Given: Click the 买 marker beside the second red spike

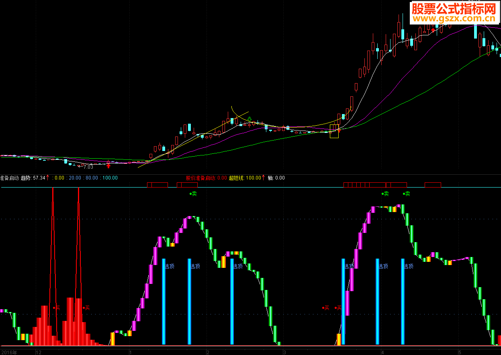Looking at the screenshot, I should (x=86, y=308).
